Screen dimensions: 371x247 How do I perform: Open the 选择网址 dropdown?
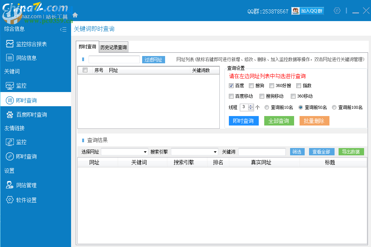124,152
